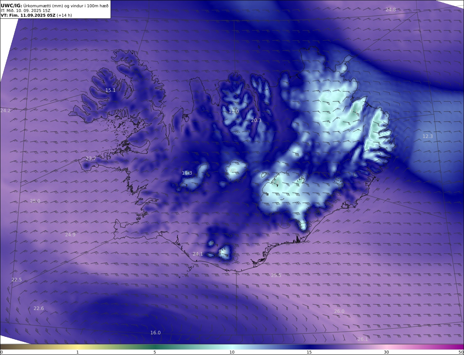Click the 'VT: Fim. 11.09.2025 05Z' valid time
Screen dimensions: 464x355
[28, 16]
